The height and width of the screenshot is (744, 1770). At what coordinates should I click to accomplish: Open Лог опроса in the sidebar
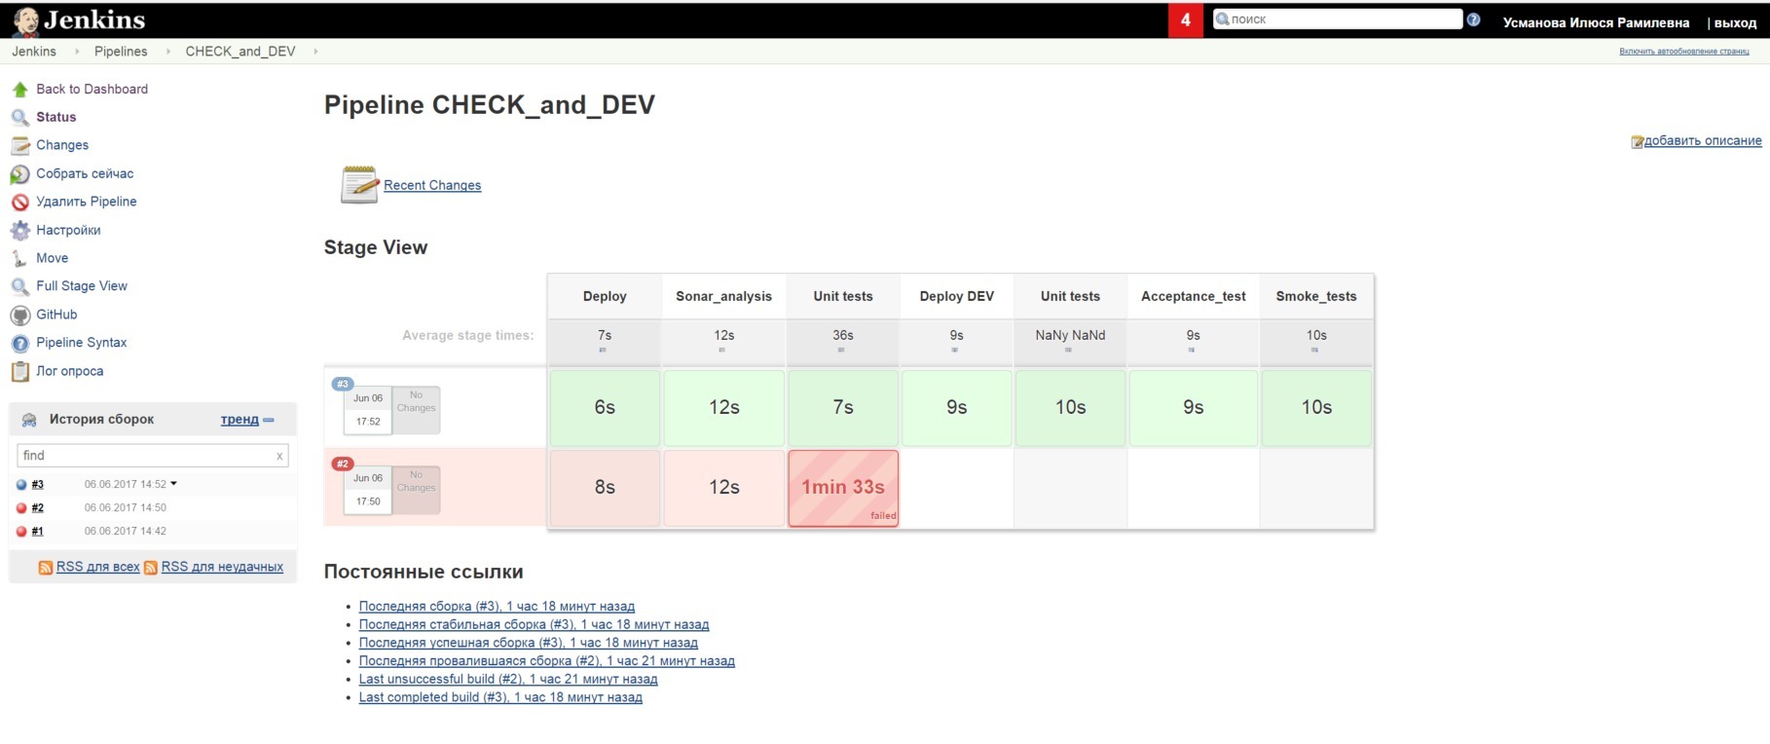(x=70, y=371)
